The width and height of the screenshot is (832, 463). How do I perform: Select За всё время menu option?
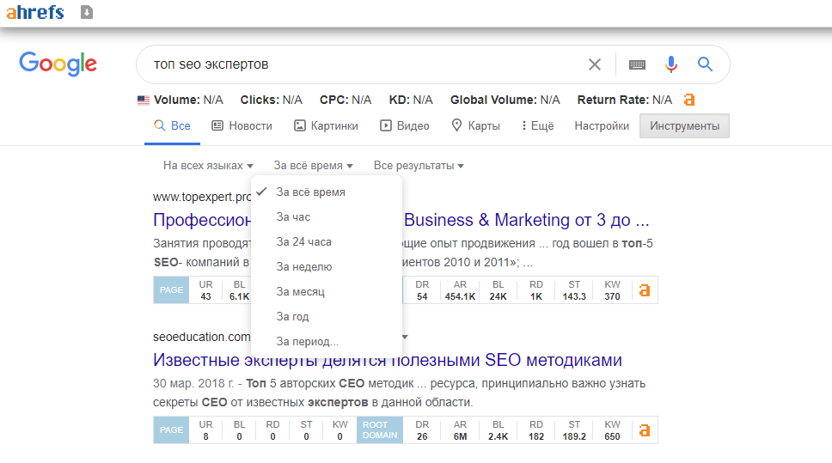327,192
